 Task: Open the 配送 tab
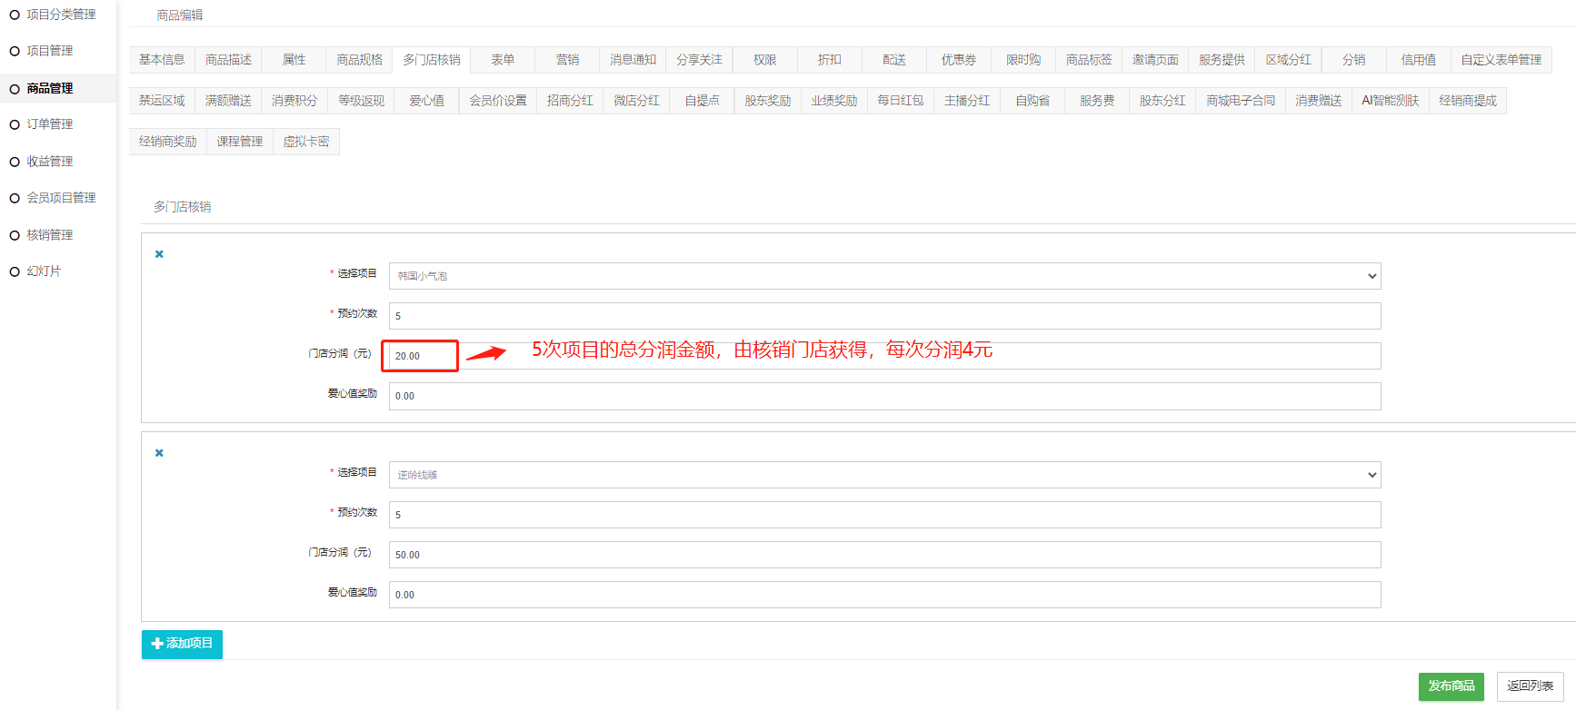(x=893, y=60)
